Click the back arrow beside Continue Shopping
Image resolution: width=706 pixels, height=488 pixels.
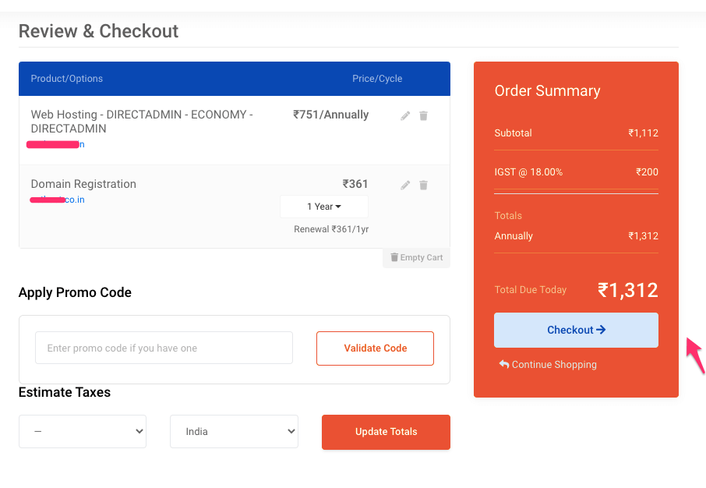tap(503, 364)
